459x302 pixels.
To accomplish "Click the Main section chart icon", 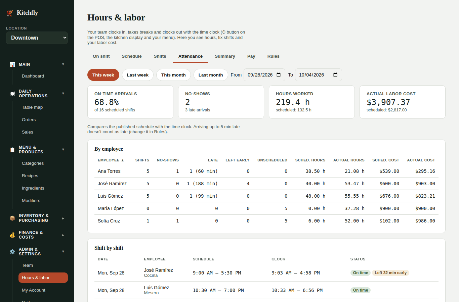I will (12, 64).
